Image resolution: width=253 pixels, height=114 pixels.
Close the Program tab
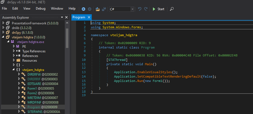[89, 17]
